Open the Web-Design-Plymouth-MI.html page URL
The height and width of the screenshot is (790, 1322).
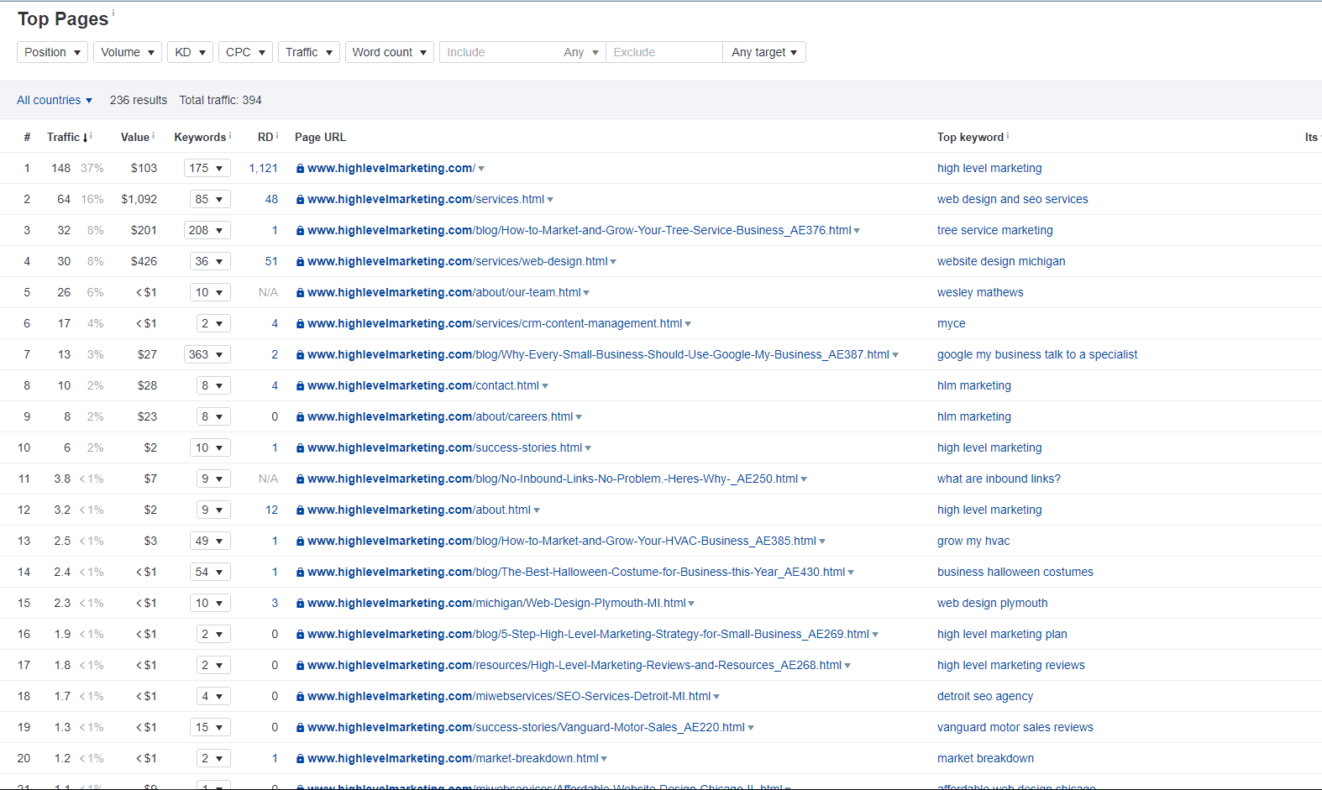[x=496, y=603]
